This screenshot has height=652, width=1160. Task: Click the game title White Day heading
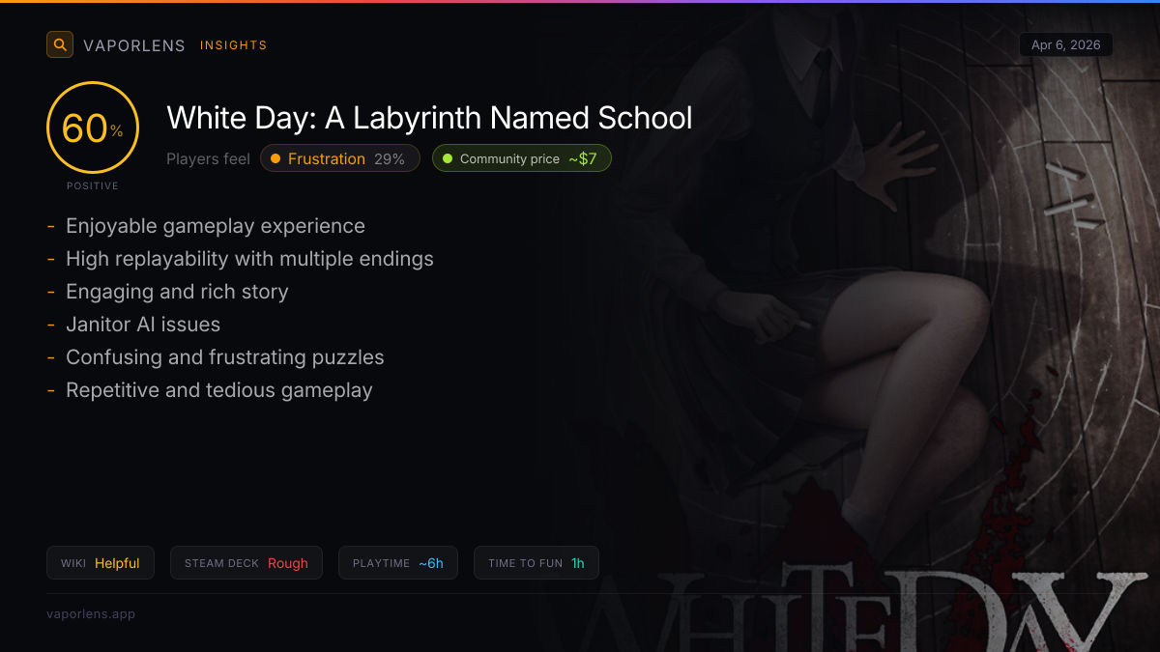[429, 118]
